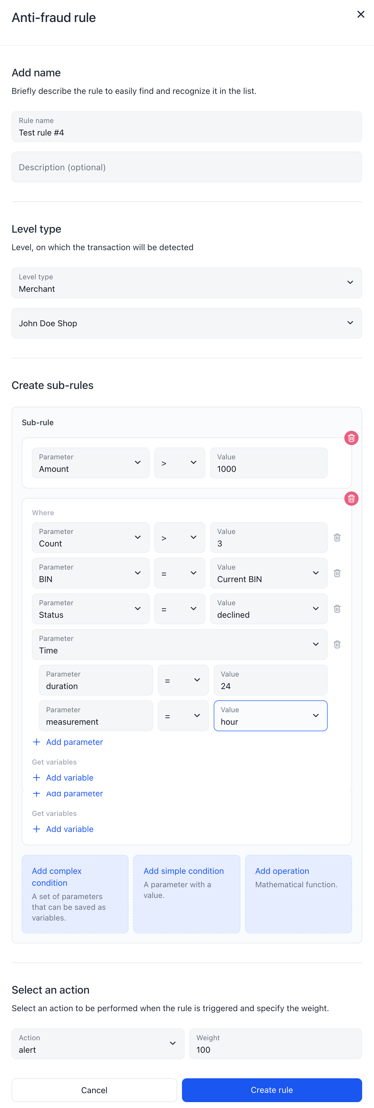Viewport: 374px width, 1108px height.
Task: Remove the Status parameter row
Action: (x=337, y=609)
